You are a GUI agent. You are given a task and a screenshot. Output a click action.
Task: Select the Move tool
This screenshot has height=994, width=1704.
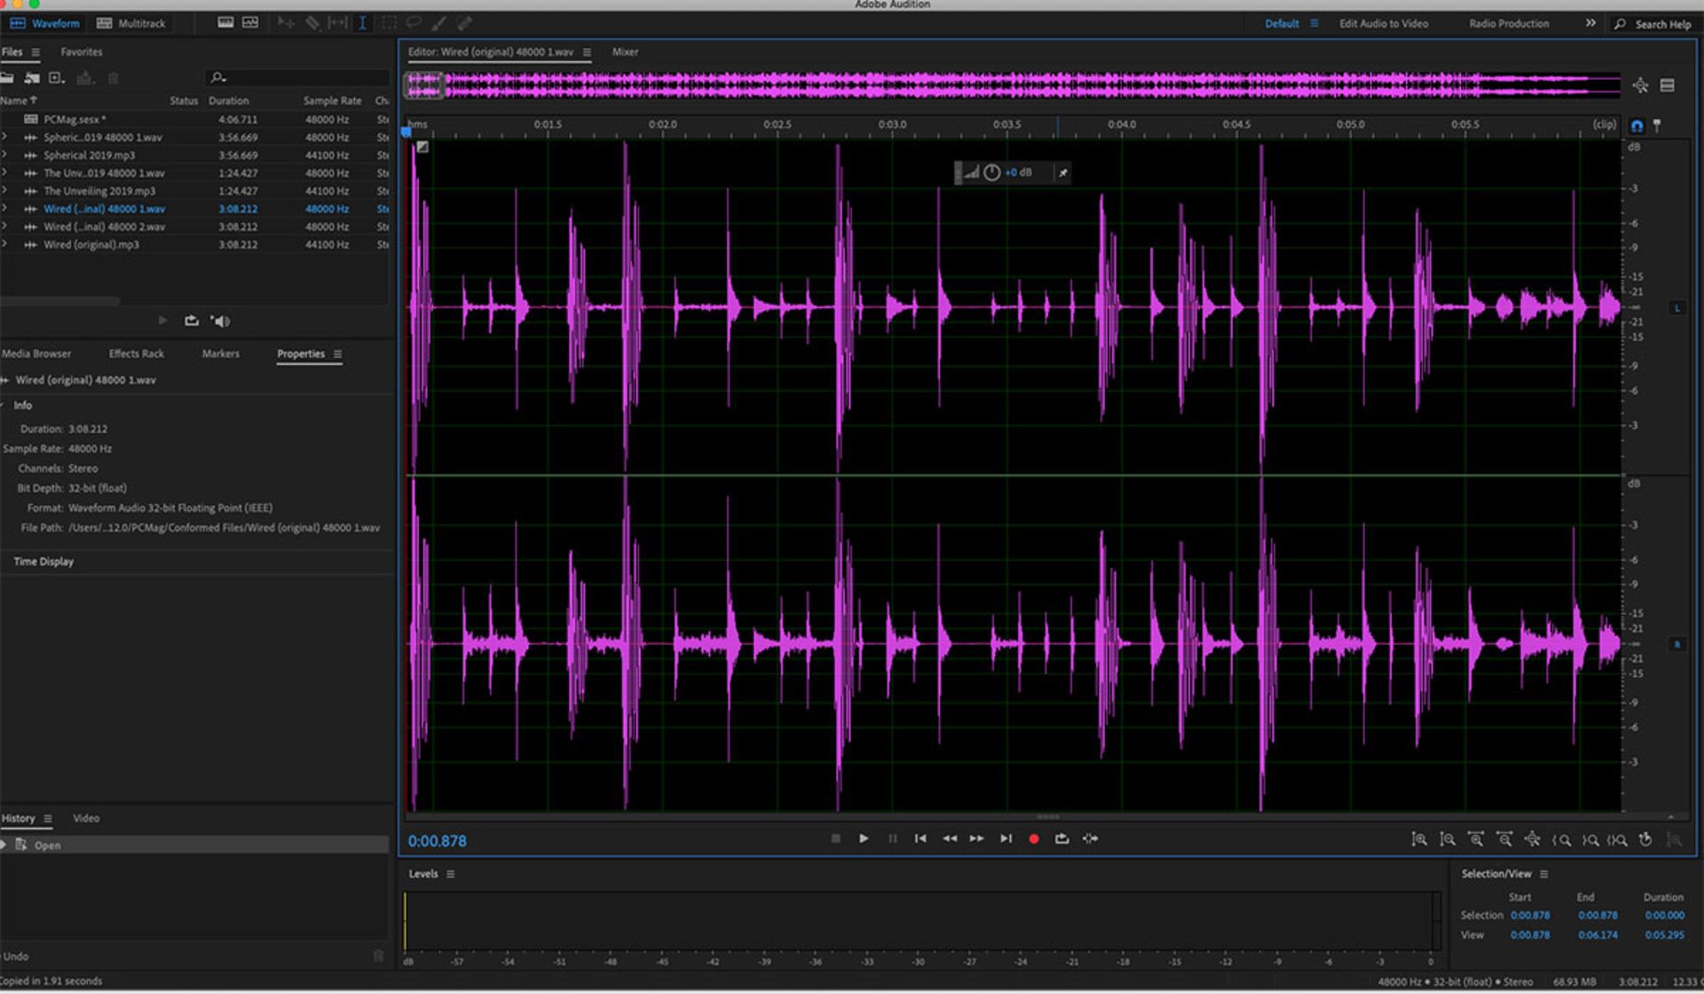(286, 23)
